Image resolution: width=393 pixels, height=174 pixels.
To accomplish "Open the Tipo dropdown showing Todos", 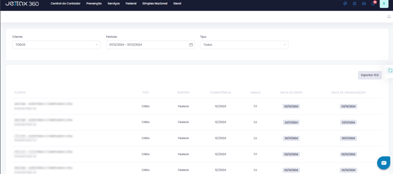I will (x=244, y=45).
